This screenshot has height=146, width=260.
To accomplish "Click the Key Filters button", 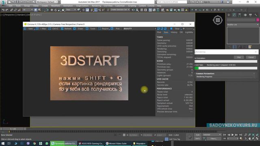I will point(214,138).
